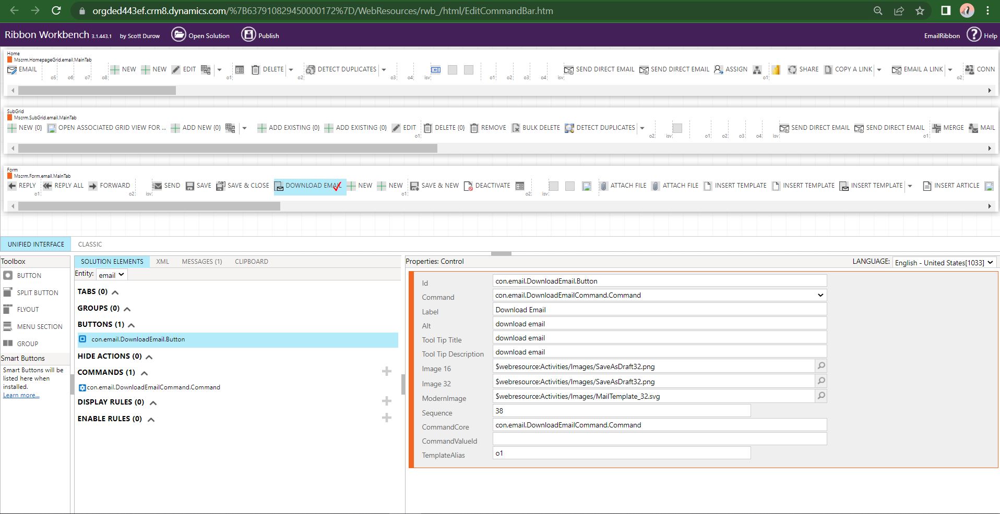The image size is (1000, 514).
Task: Open the Help icon
Action: pyautogui.click(x=974, y=34)
